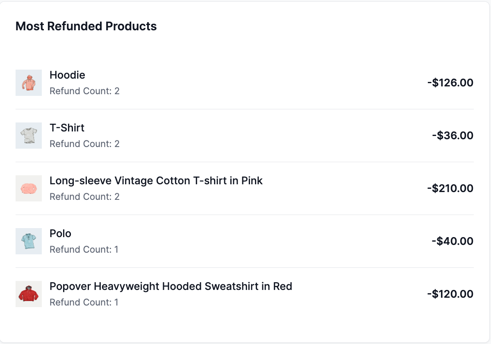Click the Most Refunded Products heading
This screenshot has height=344, width=491.
86,26
